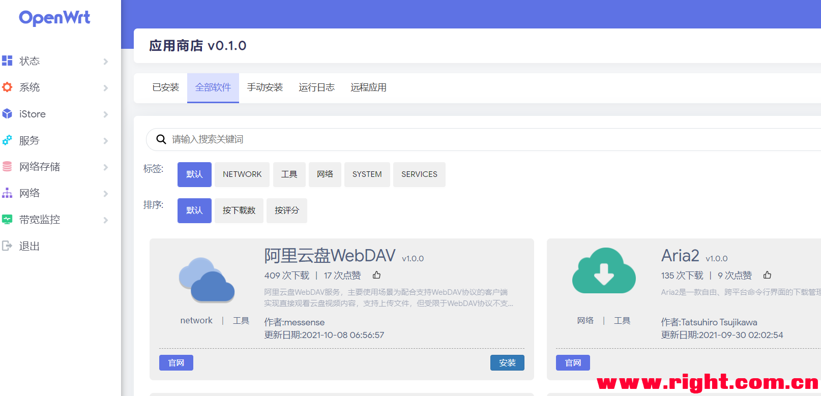821x396 pixels.
Task: Click the 网络存储 database icon
Action: [x=7, y=167]
